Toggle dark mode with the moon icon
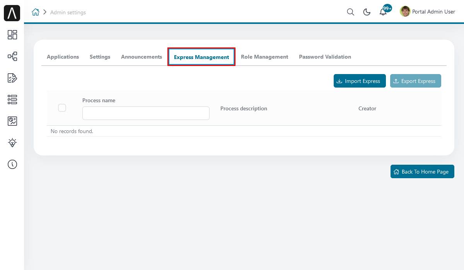464x270 pixels. [367, 12]
